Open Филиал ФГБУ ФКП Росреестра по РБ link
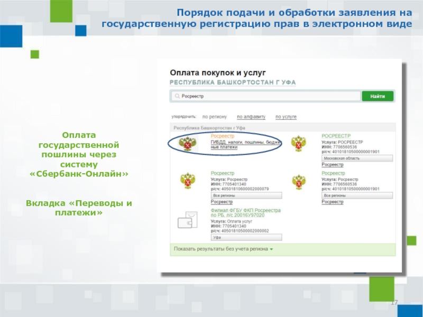The width and height of the screenshot is (423, 317). click(245, 213)
